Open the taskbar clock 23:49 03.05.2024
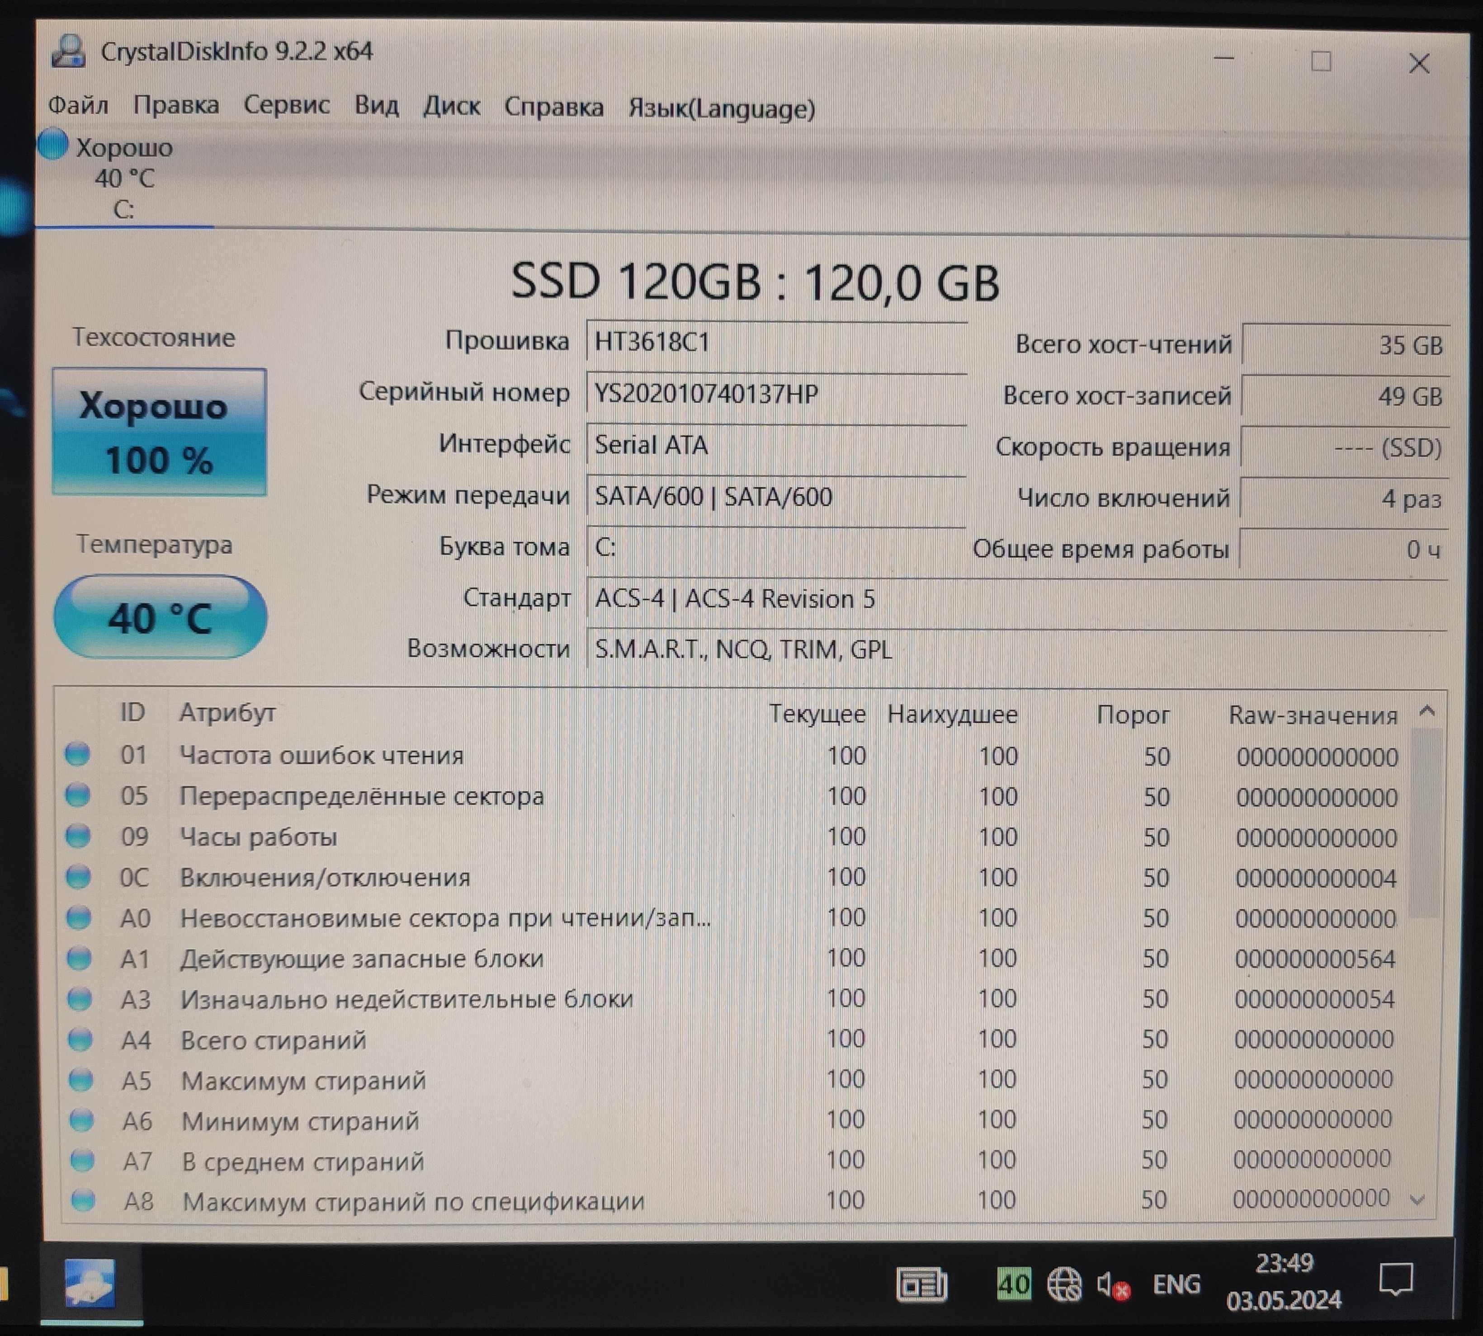The image size is (1483, 1336). coord(1284,1282)
